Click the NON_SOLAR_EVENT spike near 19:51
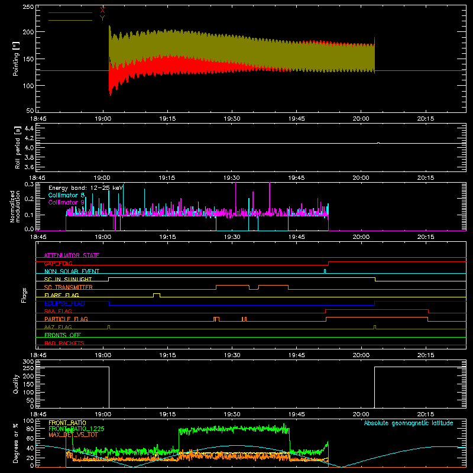The width and height of the screenshot is (473, 473). [x=325, y=271]
